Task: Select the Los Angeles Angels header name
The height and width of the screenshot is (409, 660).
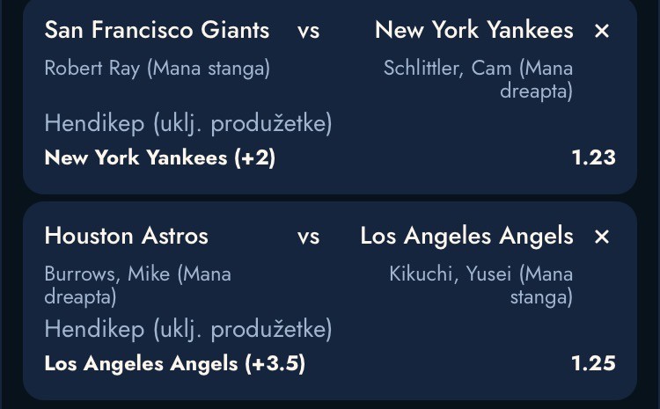Action: pyautogui.click(x=466, y=237)
